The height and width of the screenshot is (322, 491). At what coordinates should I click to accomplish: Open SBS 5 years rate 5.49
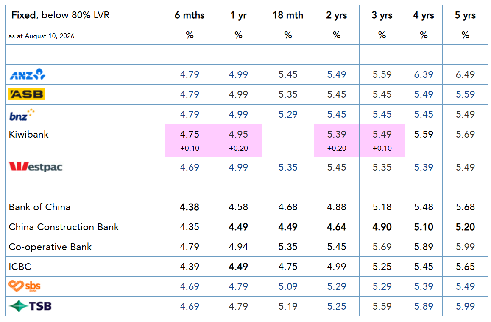click(465, 287)
